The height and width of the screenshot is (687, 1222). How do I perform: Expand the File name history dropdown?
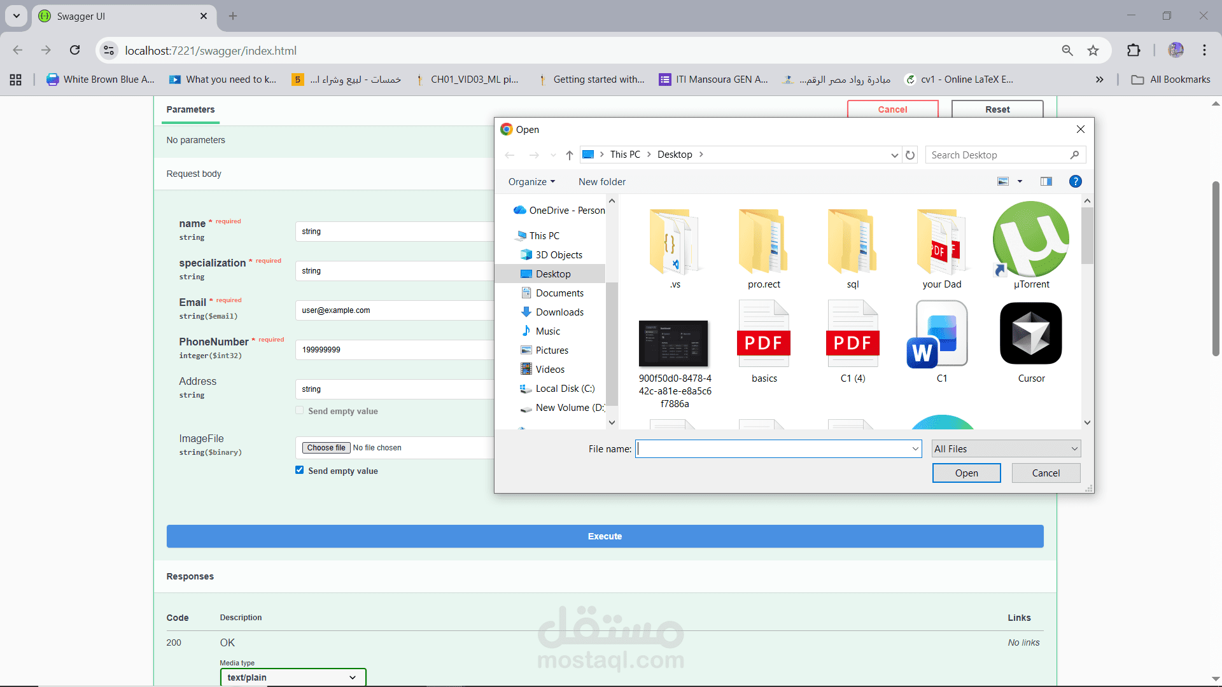point(915,448)
